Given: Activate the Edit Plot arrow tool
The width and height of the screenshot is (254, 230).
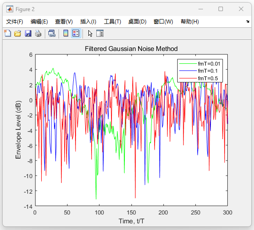Looking at the screenshot, I should click(90, 33).
